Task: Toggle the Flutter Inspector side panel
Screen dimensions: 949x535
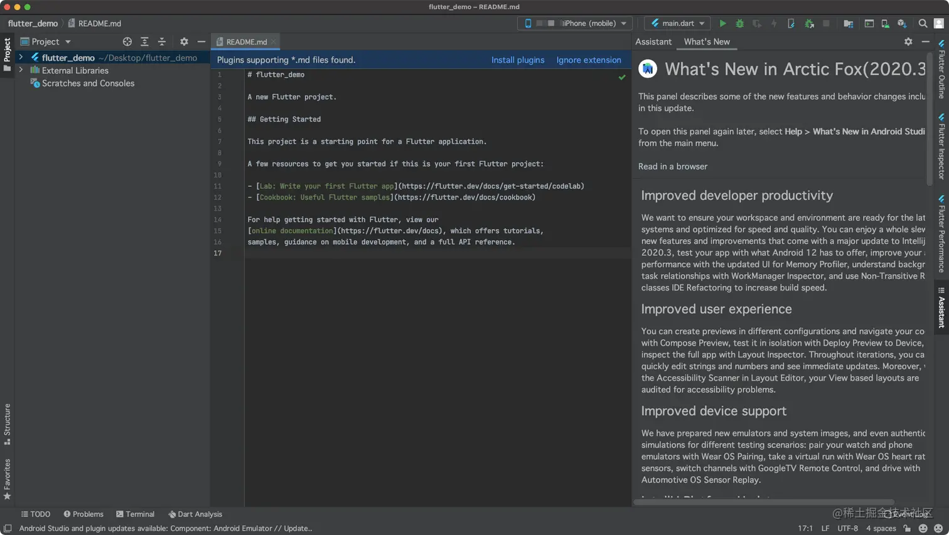Action: 941,147
